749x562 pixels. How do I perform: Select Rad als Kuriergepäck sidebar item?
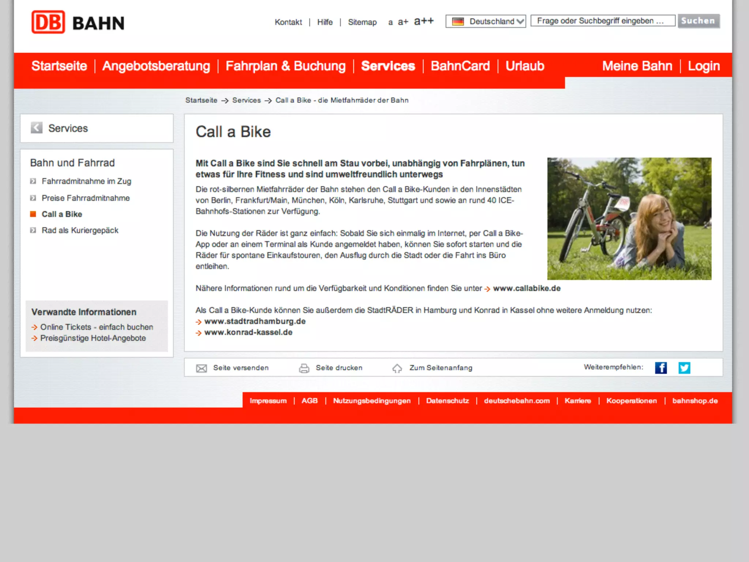[80, 230]
